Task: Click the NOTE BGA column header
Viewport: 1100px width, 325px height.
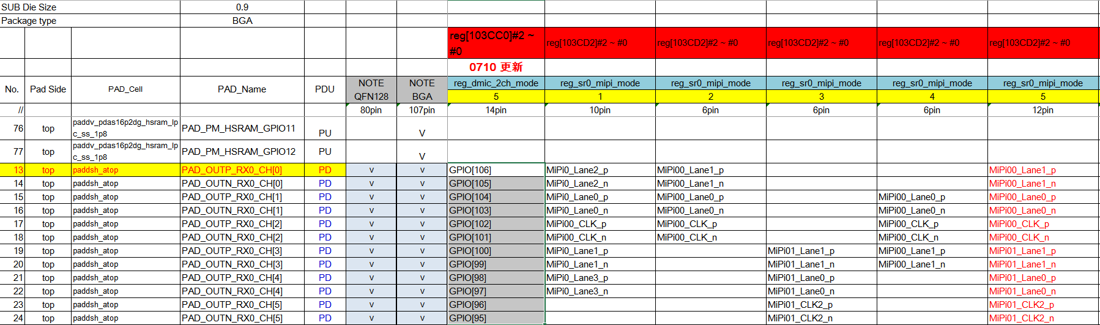Action: click(422, 89)
